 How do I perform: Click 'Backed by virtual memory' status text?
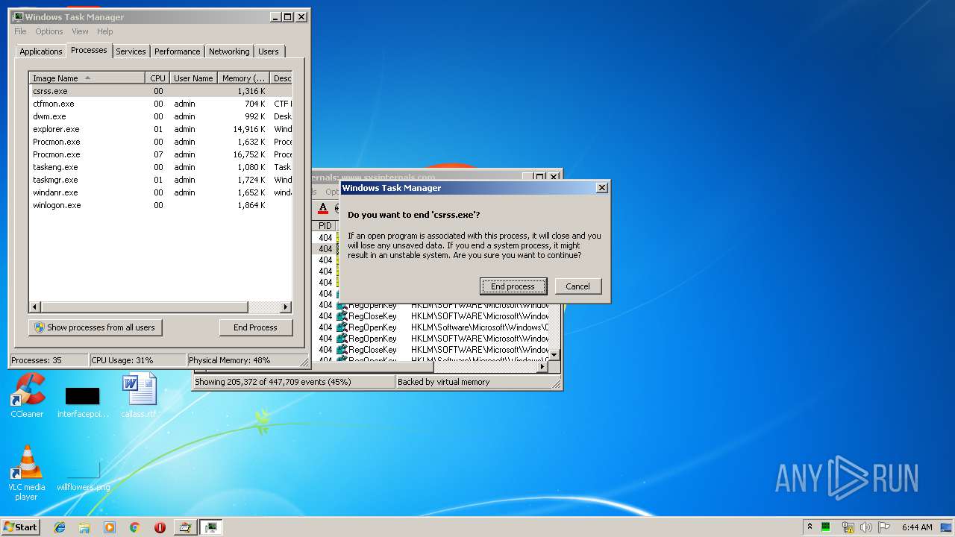tap(444, 382)
